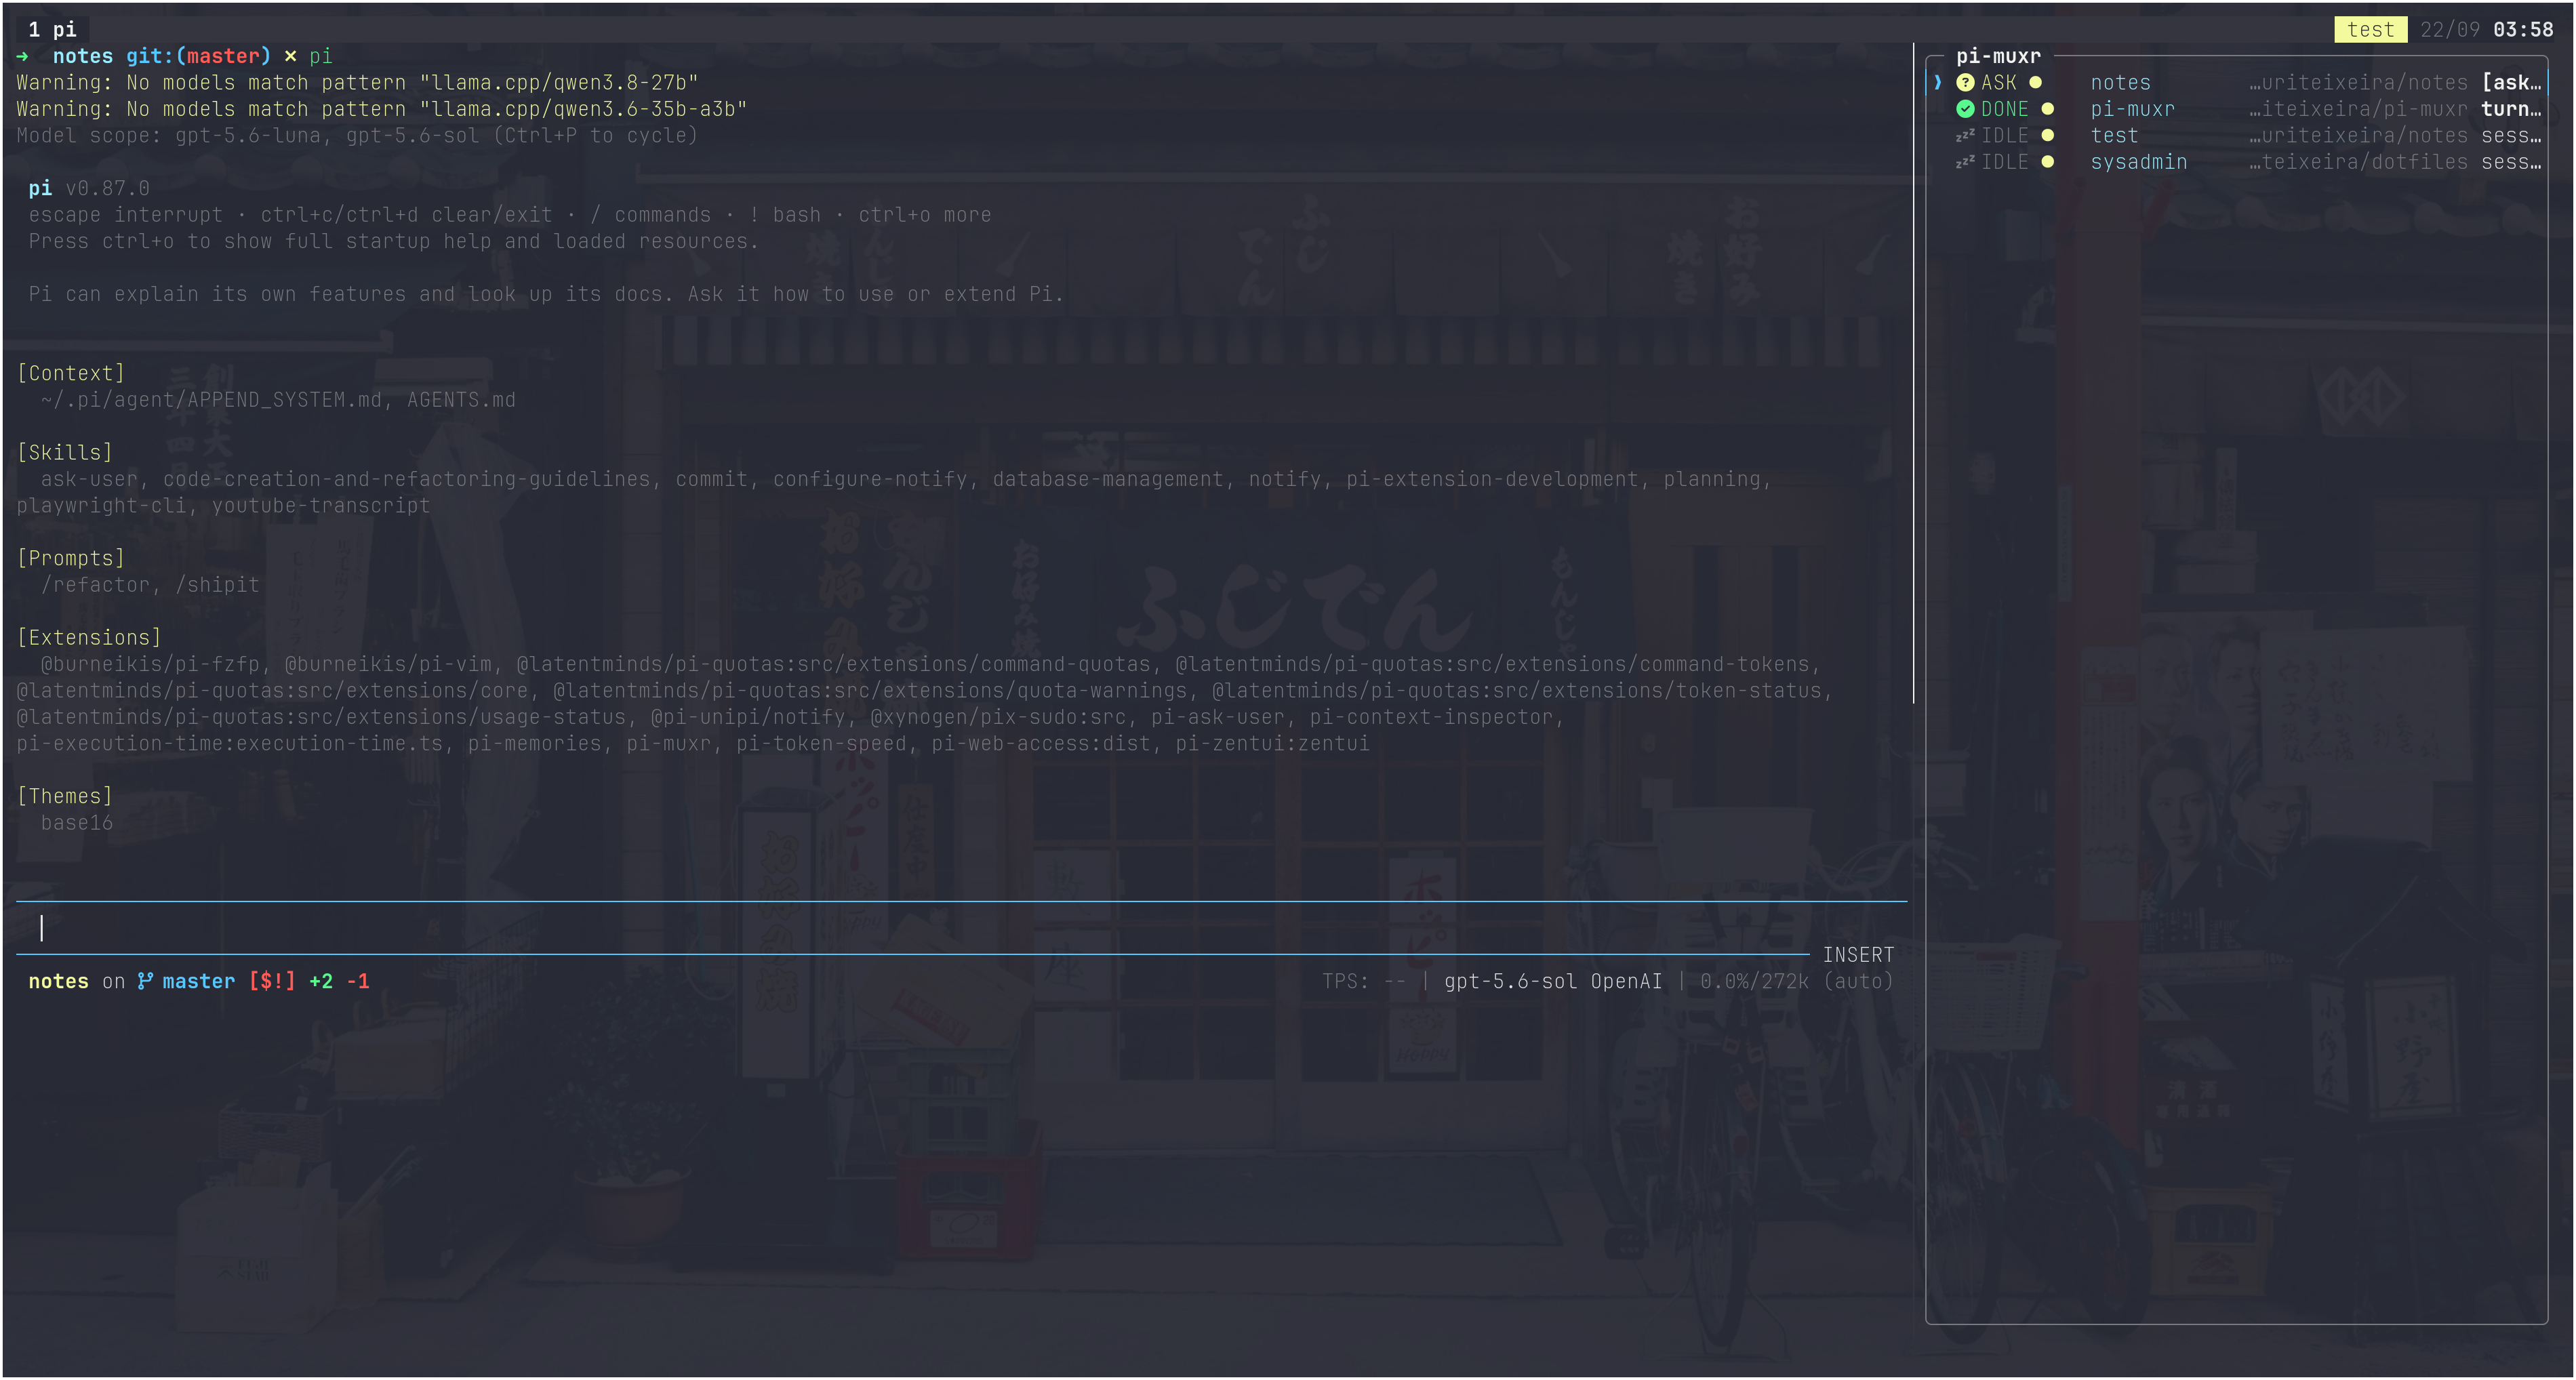Screen dimensions: 2576x1380
Task: Click the × dirty marker in the shell prompt
Action: pyautogui.click(x=290, y=56)
